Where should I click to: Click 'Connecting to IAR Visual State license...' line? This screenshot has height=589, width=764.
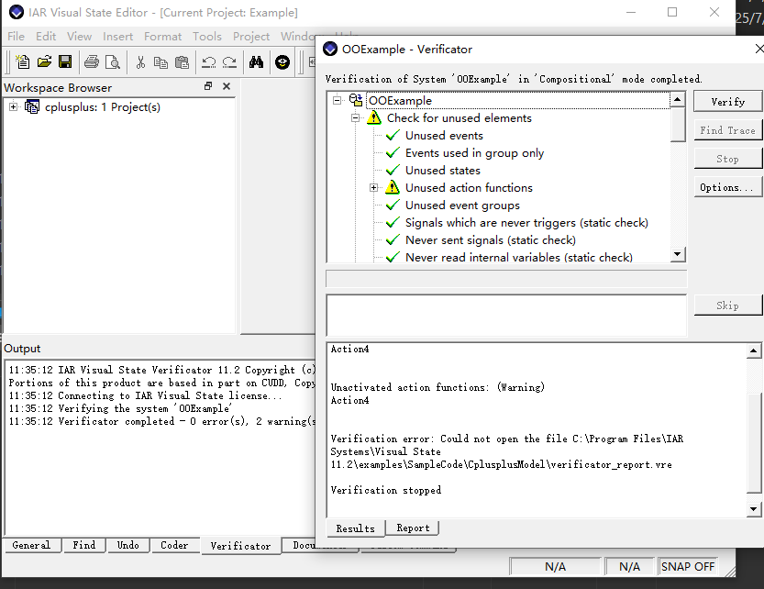point(145,395)
